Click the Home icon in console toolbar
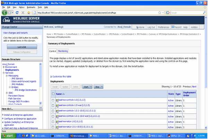Screen dimensions: 208x139 137,27
